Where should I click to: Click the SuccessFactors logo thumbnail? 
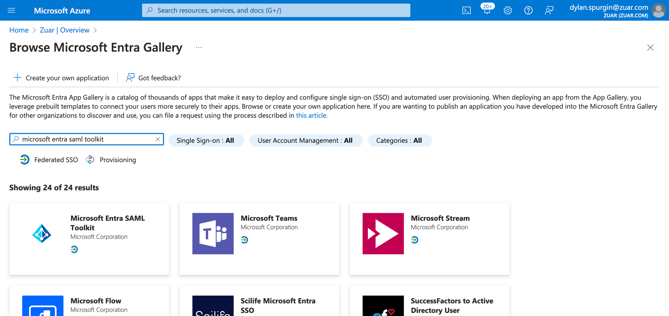point(383,306)
